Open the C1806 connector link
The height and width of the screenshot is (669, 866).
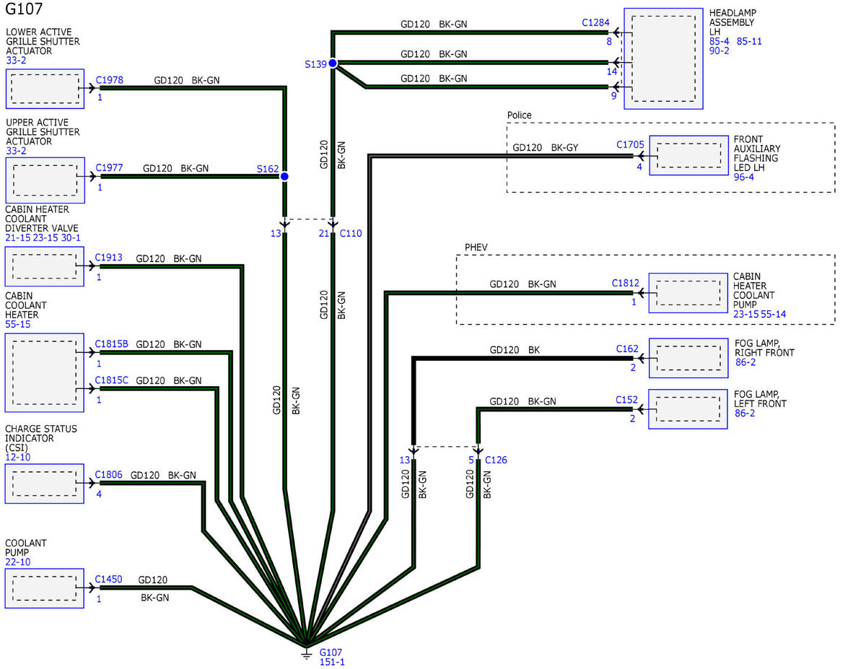coord(109,475)
